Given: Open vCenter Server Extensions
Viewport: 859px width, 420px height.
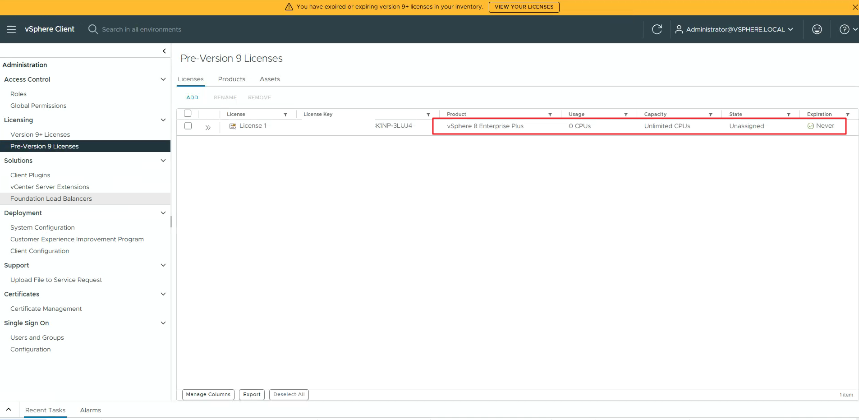Looking at the screenshot, I should pyautogui.click(x=50, y=187).
